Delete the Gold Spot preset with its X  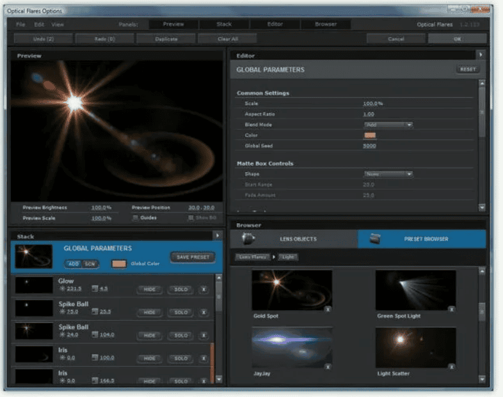328,309
